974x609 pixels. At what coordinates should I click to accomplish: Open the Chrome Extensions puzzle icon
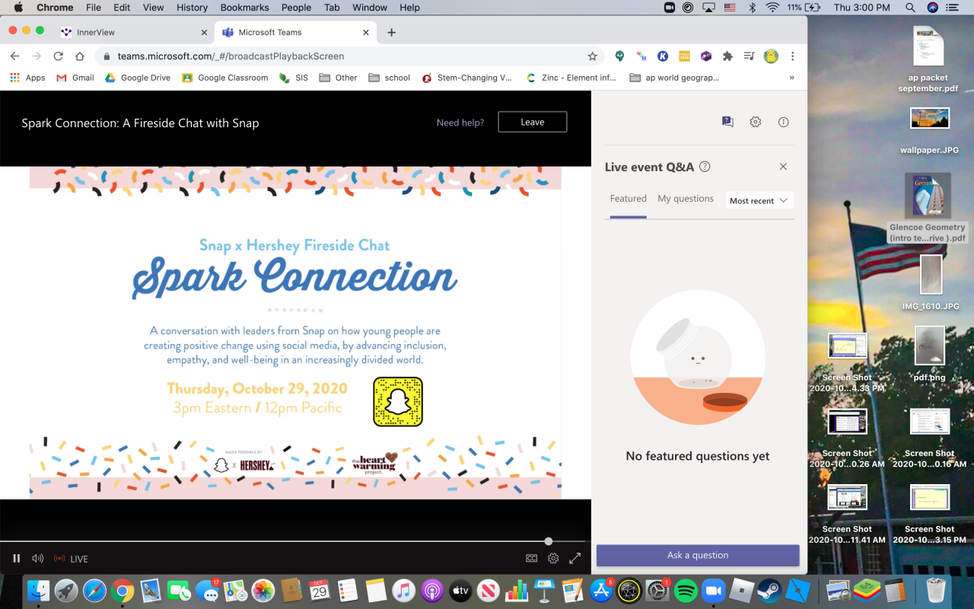(727, 56)
